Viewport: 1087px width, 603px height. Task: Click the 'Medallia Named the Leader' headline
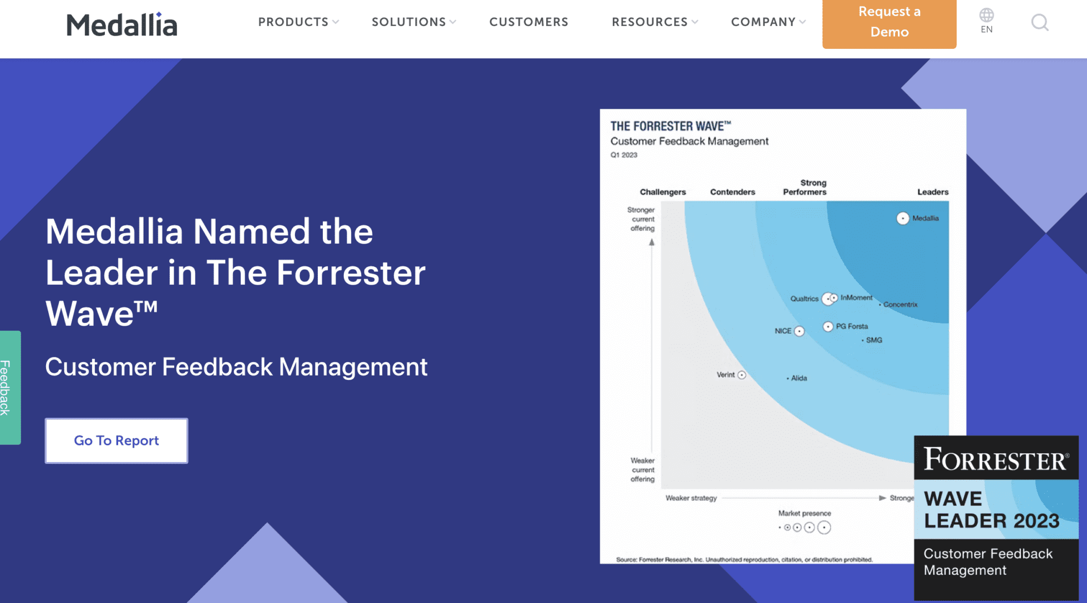[x=236, y=272]
